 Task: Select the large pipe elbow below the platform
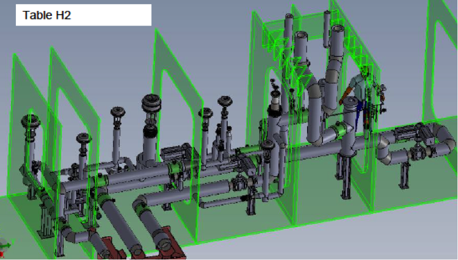click(x=321, y=93)
